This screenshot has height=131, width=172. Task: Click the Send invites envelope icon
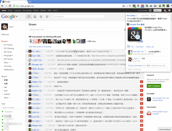click(149, 113)
